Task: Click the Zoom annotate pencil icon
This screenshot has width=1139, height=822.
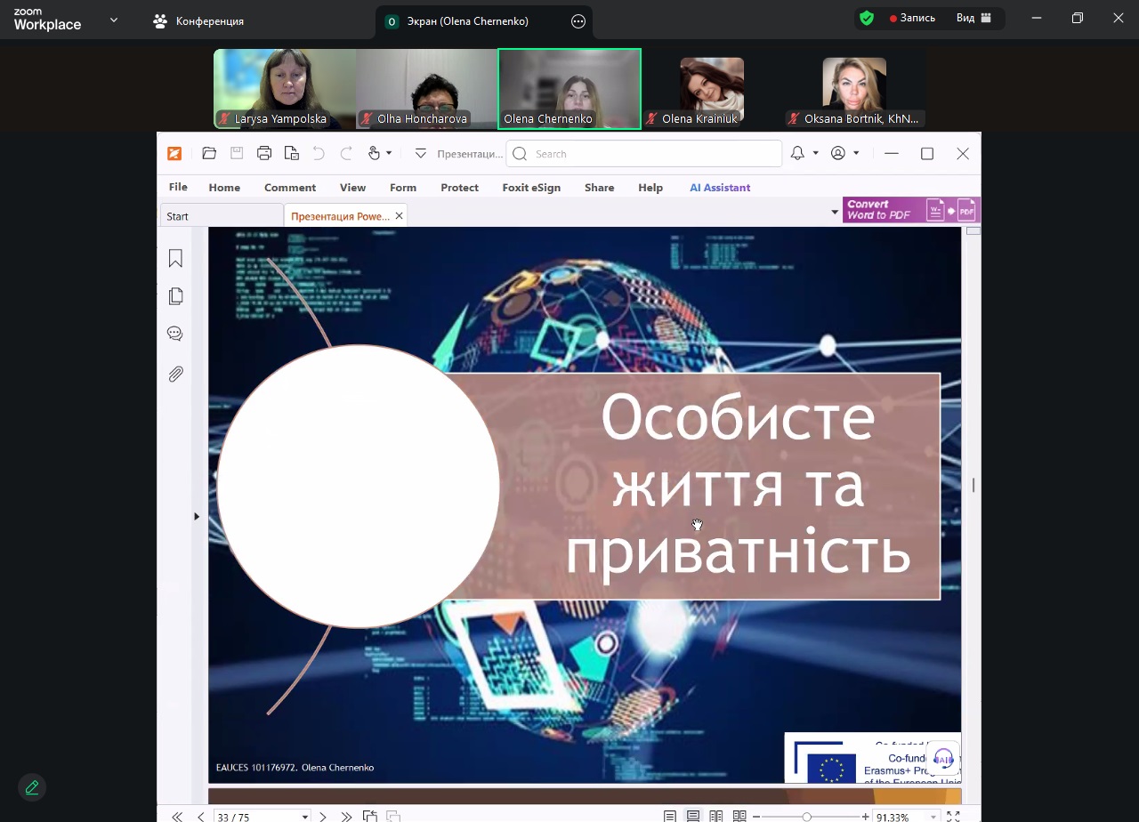Action: [32, 787]
